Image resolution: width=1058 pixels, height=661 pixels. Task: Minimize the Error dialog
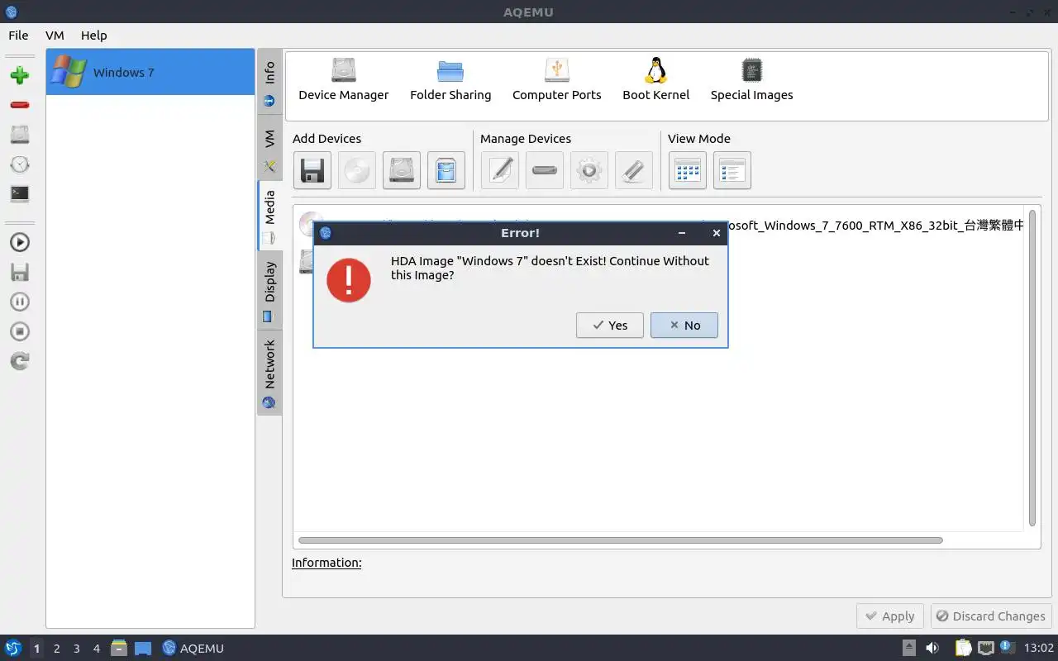[682, 233]
